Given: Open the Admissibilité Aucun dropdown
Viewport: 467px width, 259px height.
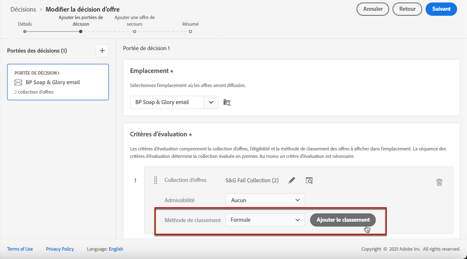Looking at the screenshot, I should [x=265, y=200].
